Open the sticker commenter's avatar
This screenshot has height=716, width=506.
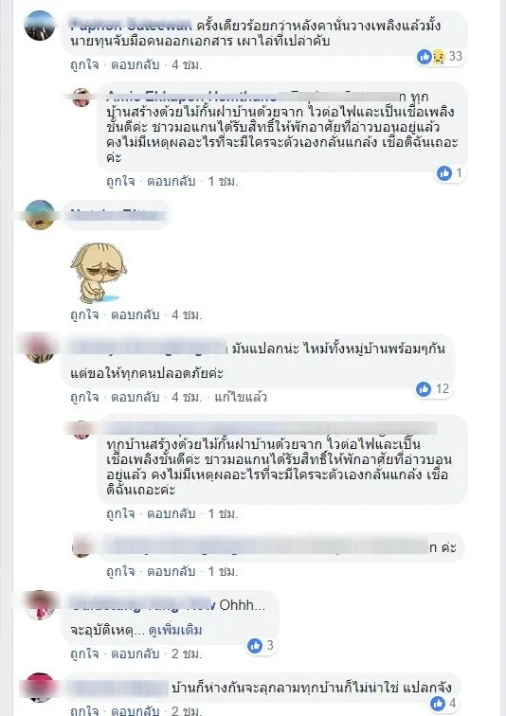click(40, 215)
